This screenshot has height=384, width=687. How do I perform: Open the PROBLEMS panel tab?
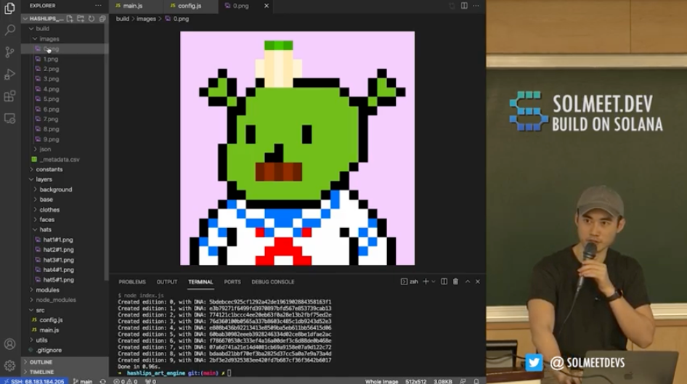coord(132,282)
